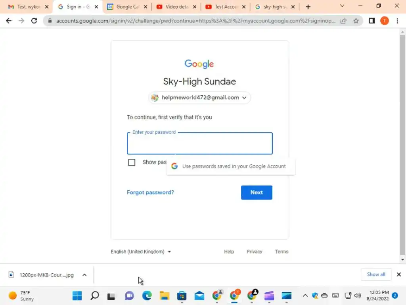This screenshot has width=406, height=305.
Task: Follow the Forgot password? link
Action: 150,193
